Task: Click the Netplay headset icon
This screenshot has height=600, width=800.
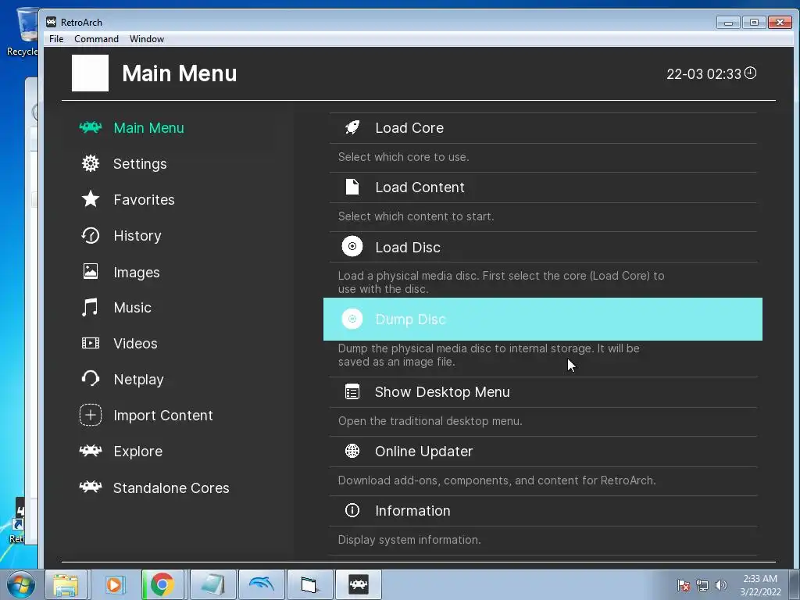Action: 91,379
